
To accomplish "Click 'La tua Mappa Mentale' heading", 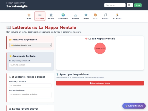I will 100,39.
